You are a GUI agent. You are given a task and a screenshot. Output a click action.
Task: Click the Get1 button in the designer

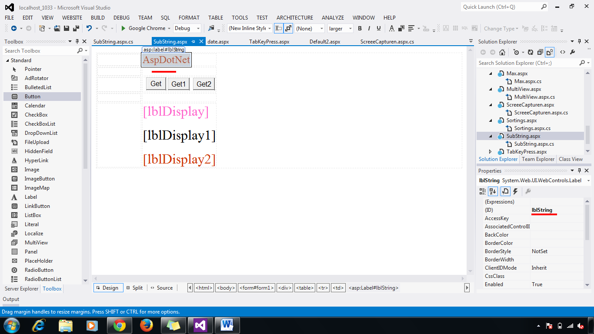click(x=178, y=83)
